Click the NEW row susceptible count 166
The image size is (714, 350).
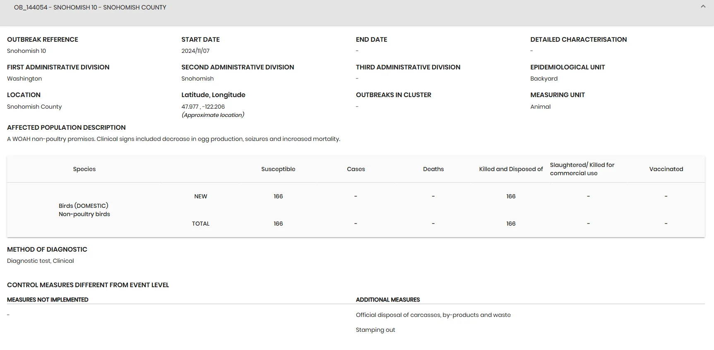click(x=278, y=196)
